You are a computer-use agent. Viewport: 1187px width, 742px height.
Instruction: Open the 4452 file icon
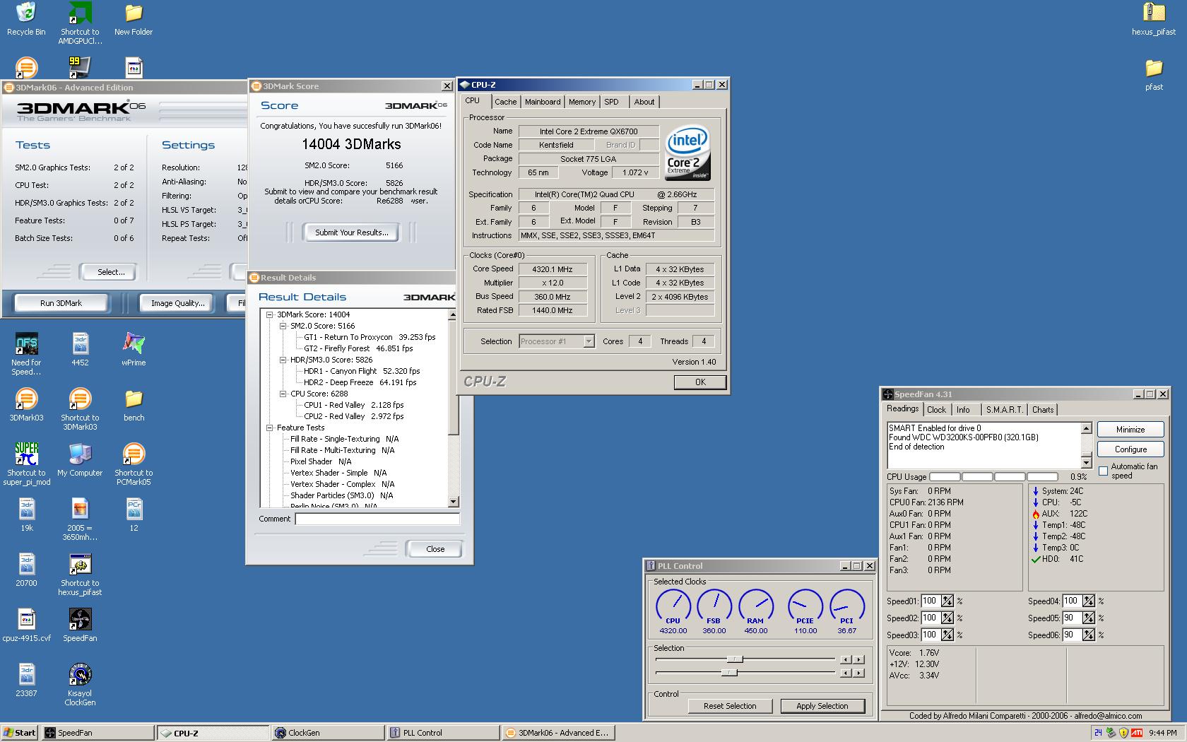pyautogui.click(x=80, y=350)
